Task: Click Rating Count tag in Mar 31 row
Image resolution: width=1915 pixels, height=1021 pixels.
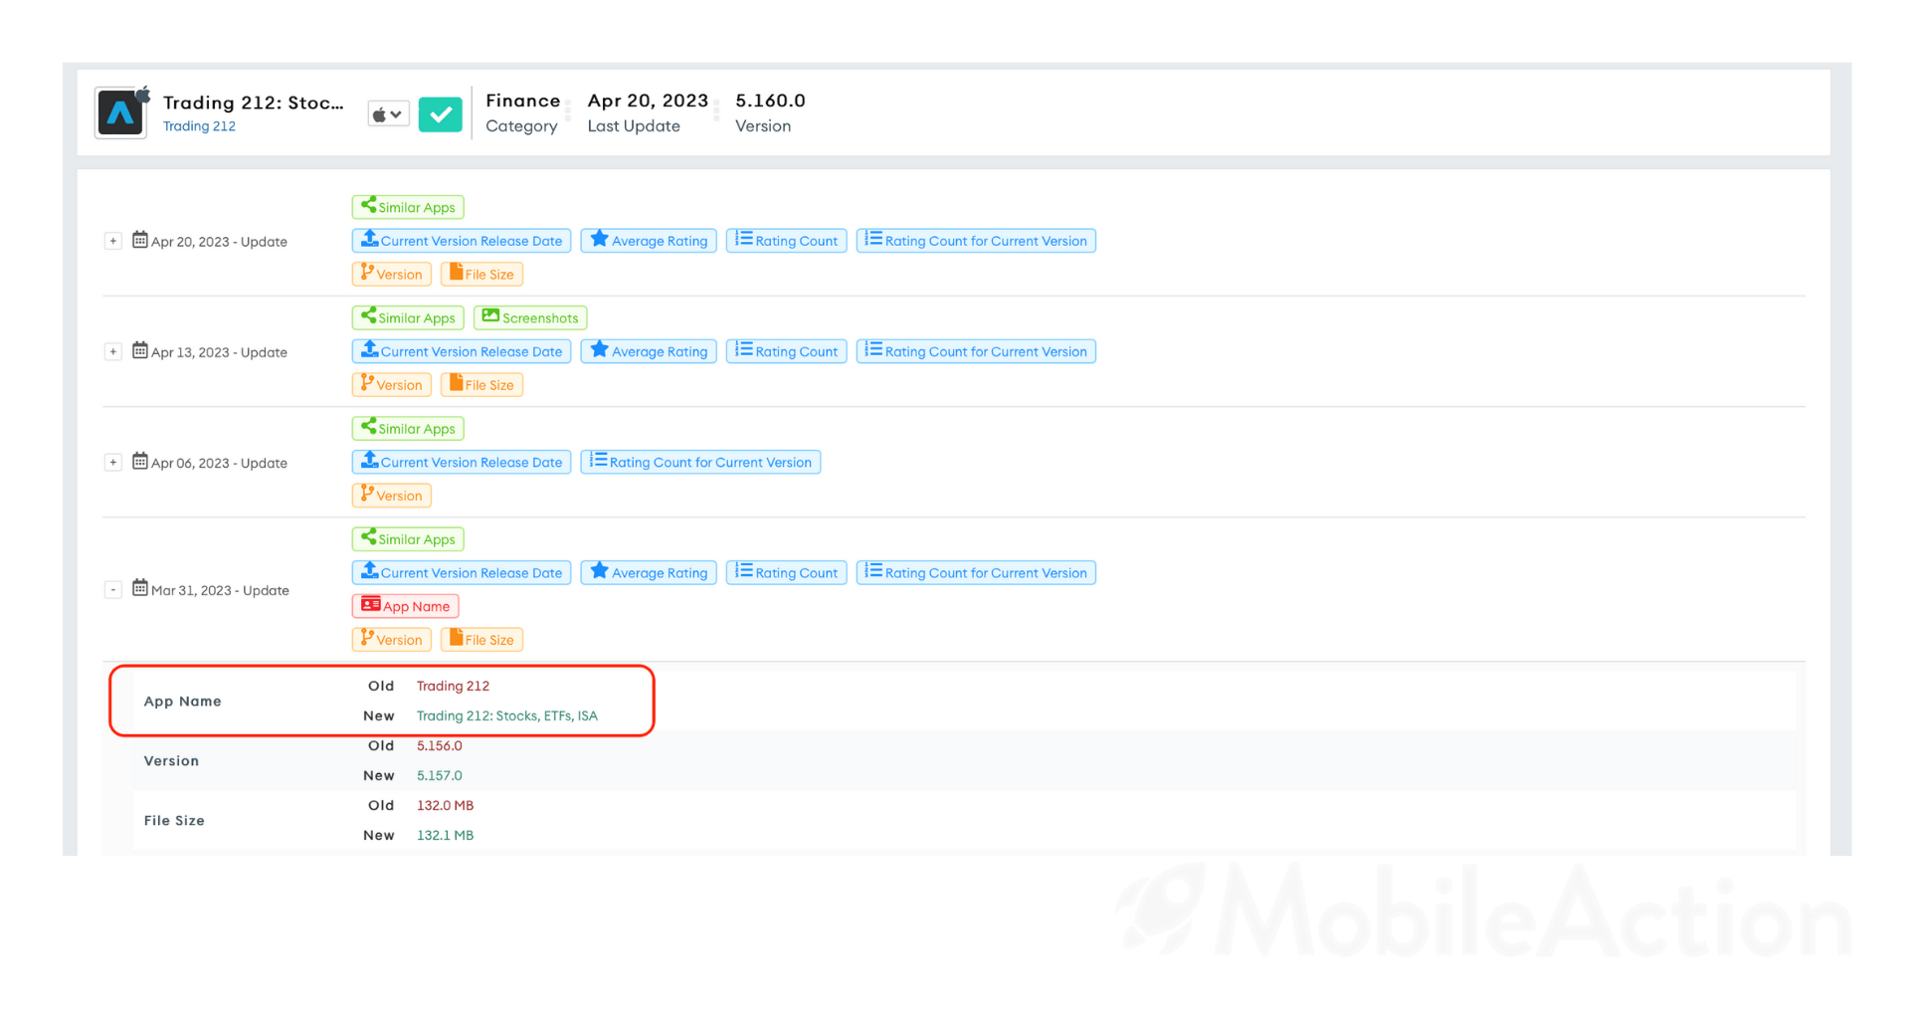Action: (x=787, y=572)
